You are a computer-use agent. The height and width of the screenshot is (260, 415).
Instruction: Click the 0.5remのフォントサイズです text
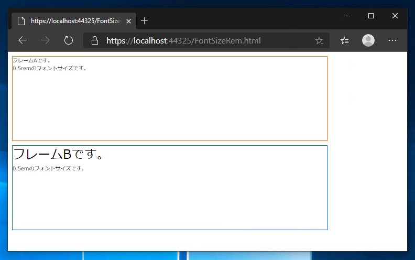coord(49,68)
